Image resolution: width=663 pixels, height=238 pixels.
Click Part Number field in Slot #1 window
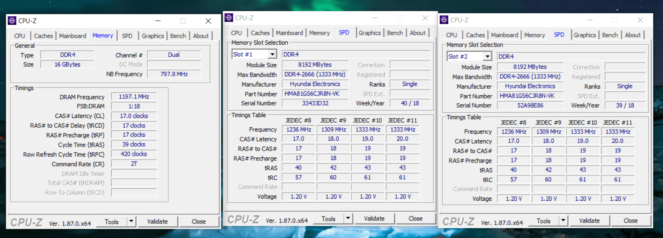[315, 93]
